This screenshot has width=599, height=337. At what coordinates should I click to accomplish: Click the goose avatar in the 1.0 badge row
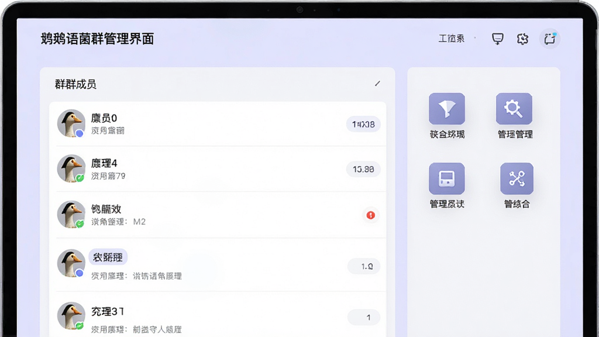[71, 263]
